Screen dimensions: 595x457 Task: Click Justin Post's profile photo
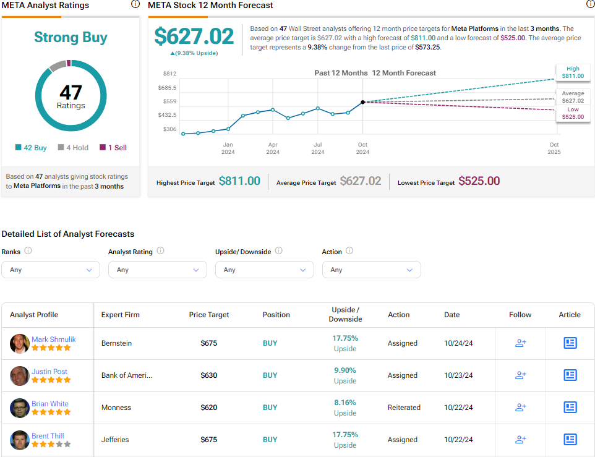(x=20, y=375)
